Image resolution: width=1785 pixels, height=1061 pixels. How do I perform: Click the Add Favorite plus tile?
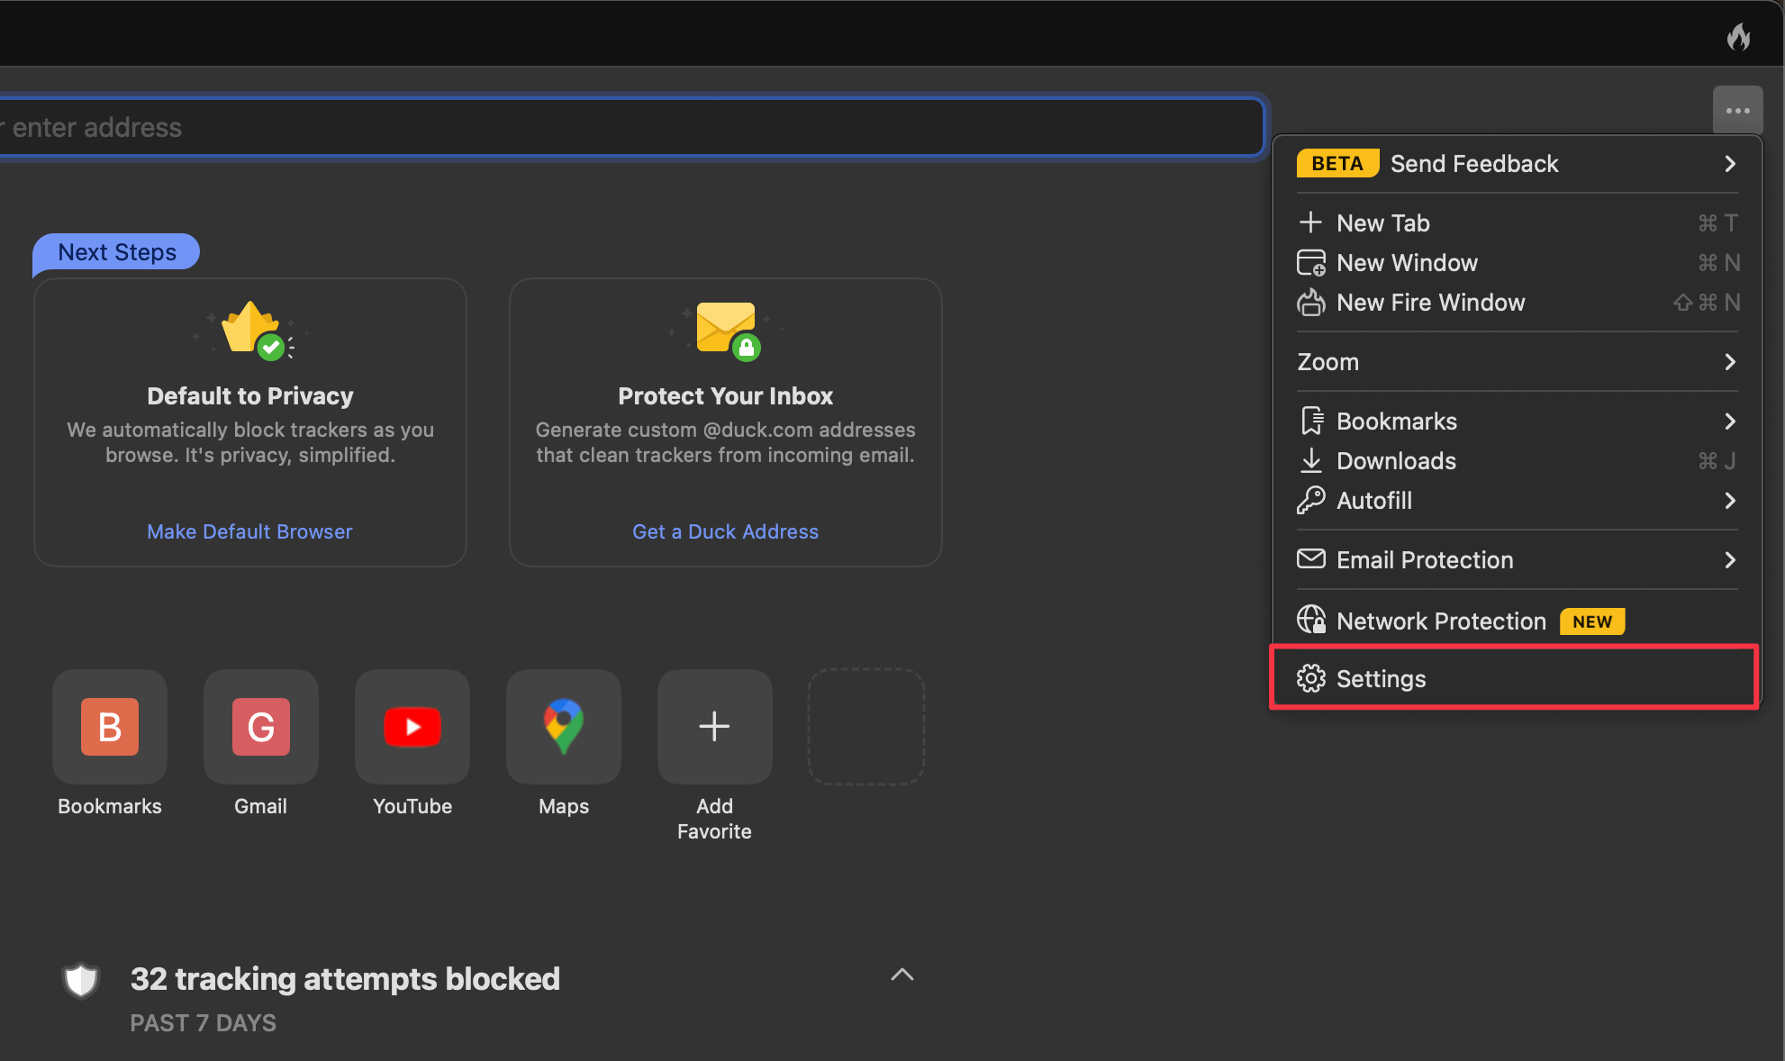tap(714, 727)
